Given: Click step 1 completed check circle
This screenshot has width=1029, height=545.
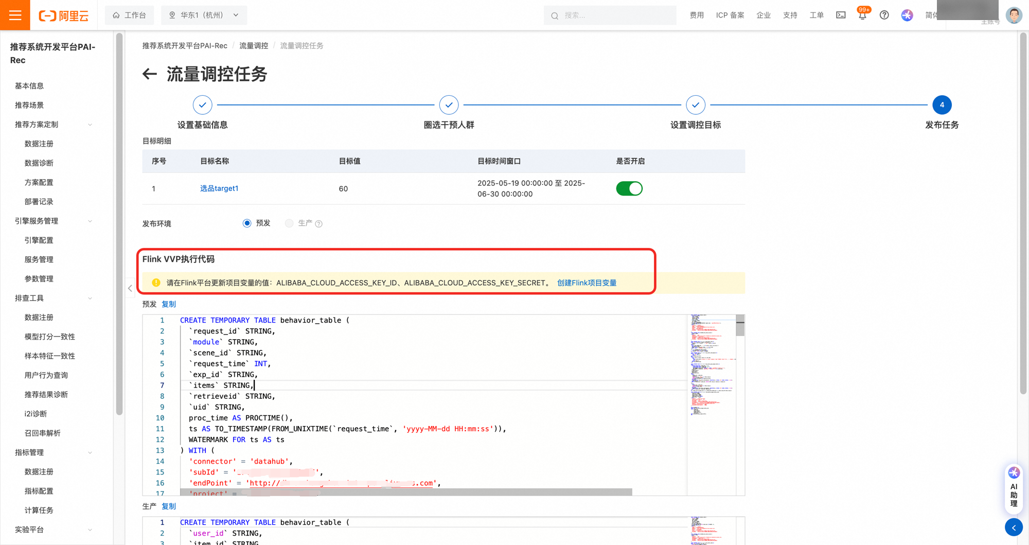Looking at the screenshot, I should (202, 105).
